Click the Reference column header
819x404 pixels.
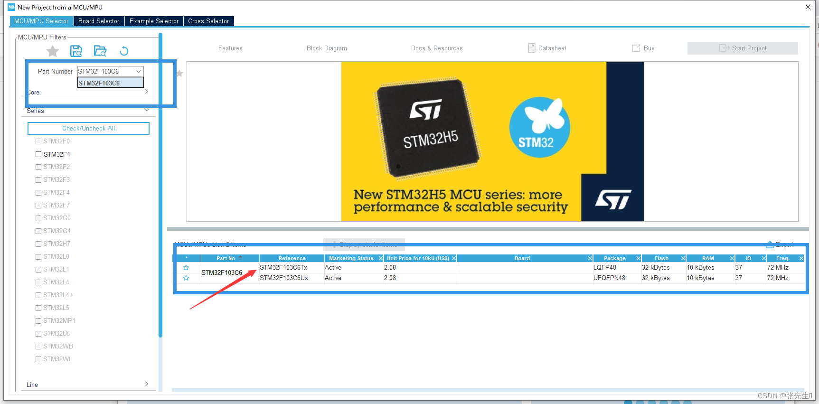292,258
